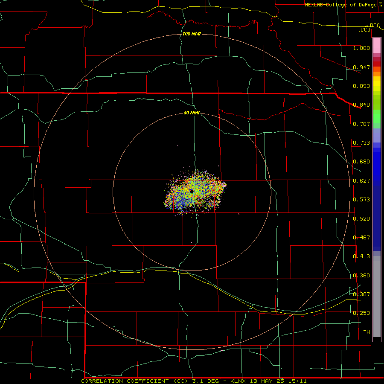Click the 0.627 scale value
The height and width of the screenshot is (384, 384).
361,181
